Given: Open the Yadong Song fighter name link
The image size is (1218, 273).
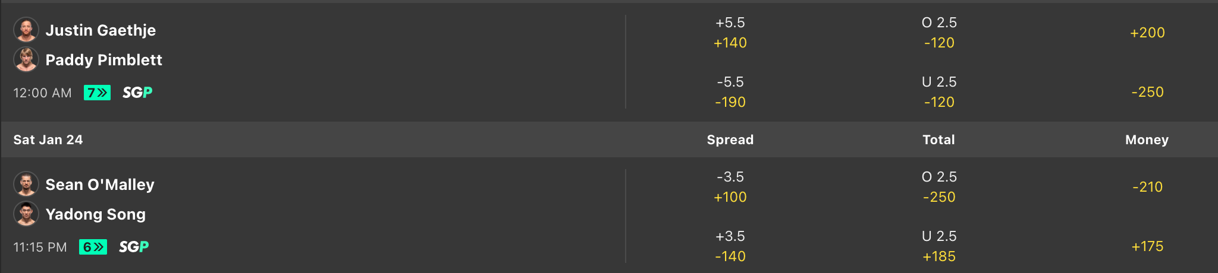Looking at the screenshot, I should pos(95,214).
